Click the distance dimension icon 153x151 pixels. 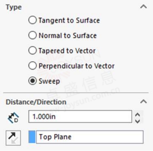[13, 118]
